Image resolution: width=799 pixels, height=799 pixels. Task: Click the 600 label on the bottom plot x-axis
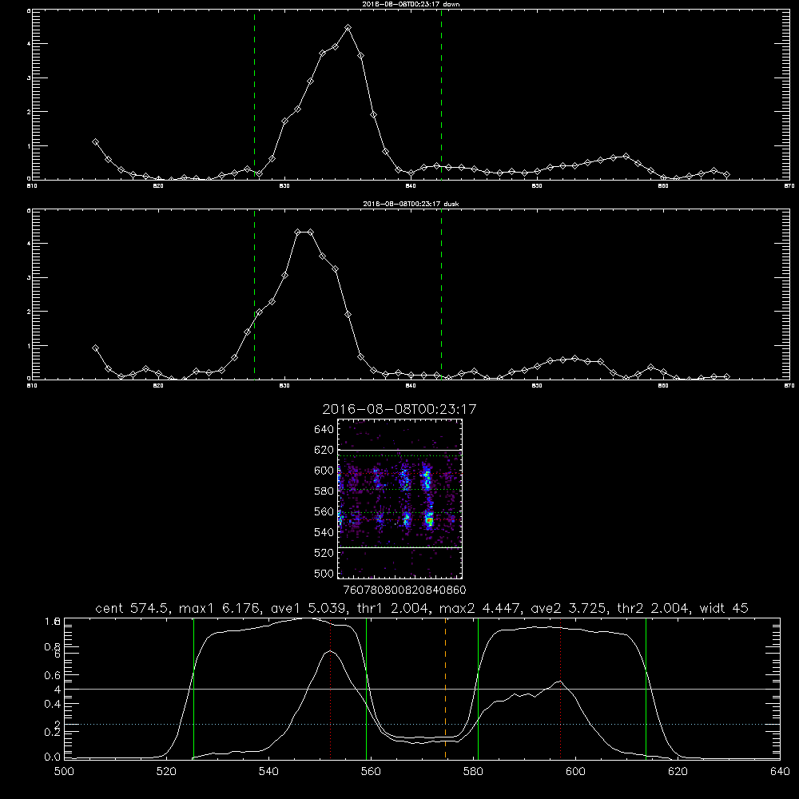(575, 772)
